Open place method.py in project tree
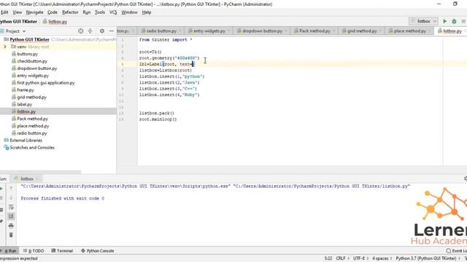Screen dimensions: 467x262 pyautogui.click(x=33, y=126)
